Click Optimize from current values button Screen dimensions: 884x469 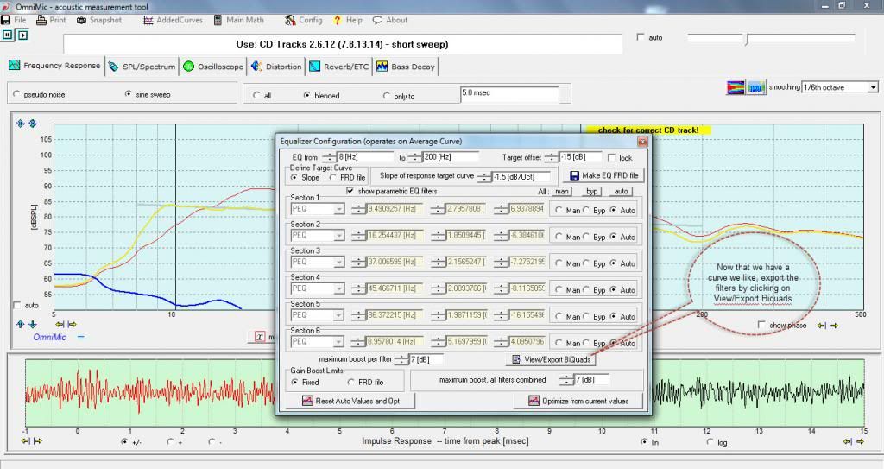coord(578,401)
